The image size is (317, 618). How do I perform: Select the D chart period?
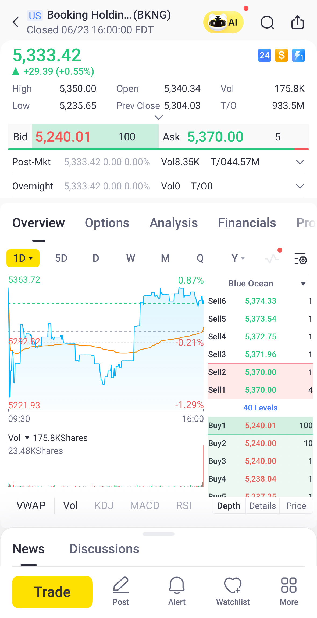click(96, 258)
